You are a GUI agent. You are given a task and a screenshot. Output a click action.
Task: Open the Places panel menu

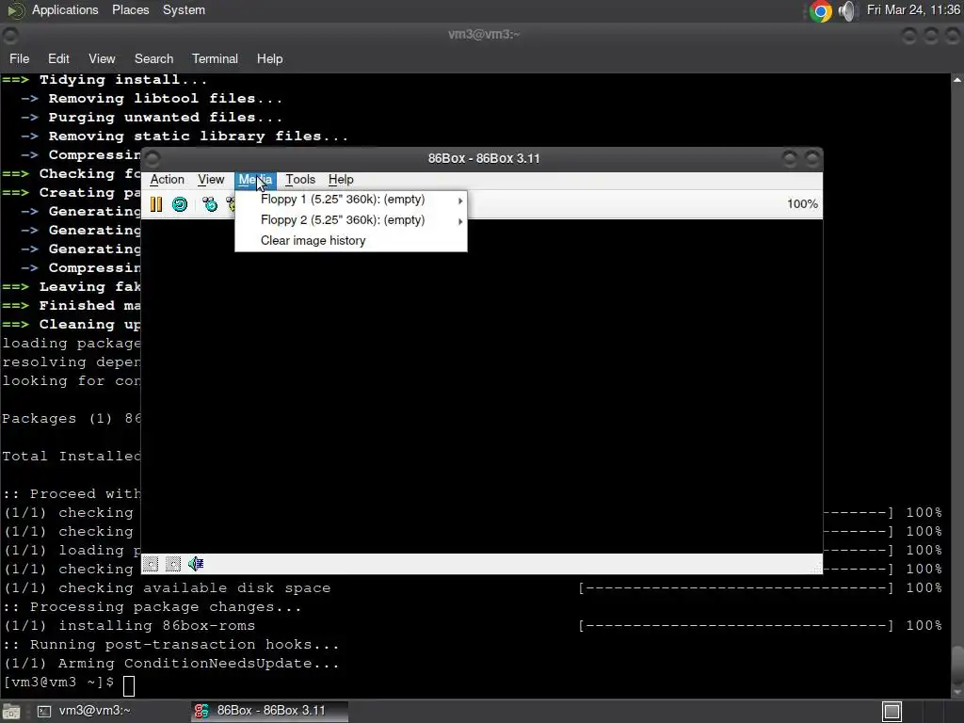[130, 10]
